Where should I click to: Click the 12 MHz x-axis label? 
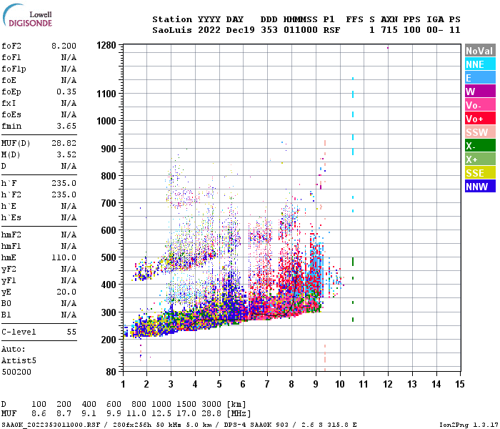[388, 384]
